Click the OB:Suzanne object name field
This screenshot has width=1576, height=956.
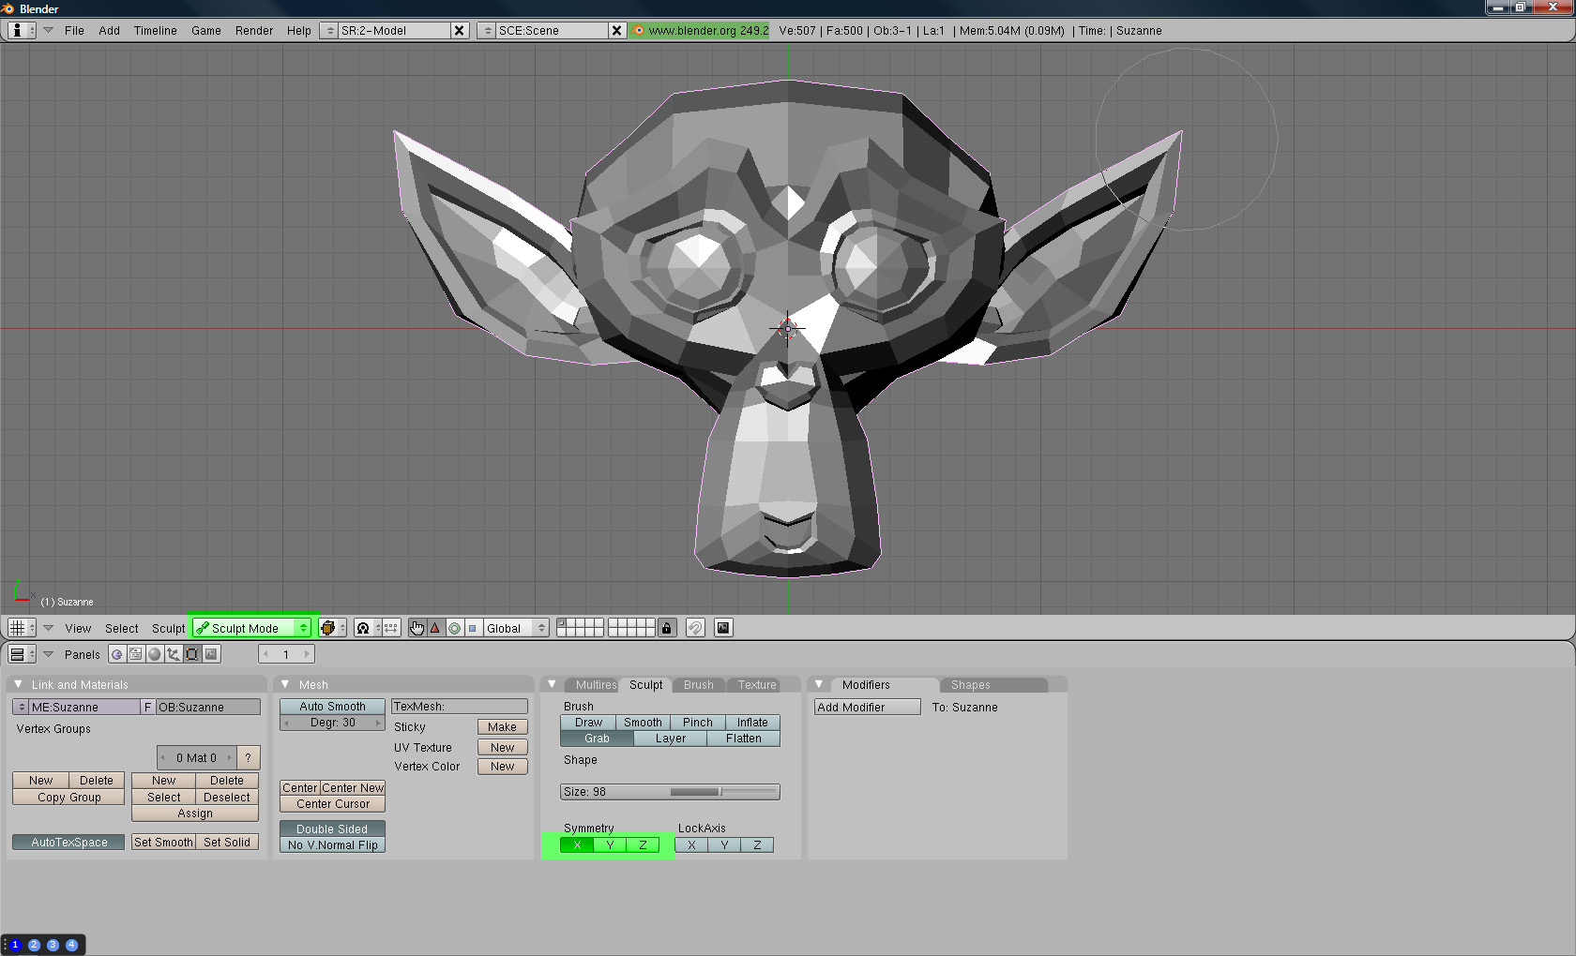pos(208,707)
